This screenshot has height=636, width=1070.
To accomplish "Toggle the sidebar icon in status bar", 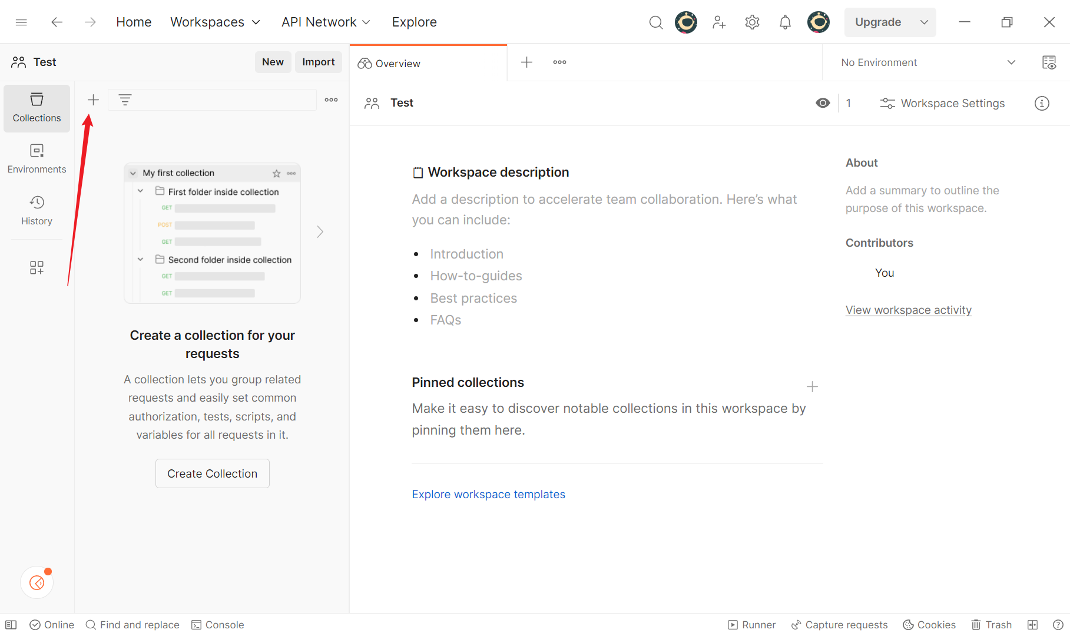I will point(11,625).
